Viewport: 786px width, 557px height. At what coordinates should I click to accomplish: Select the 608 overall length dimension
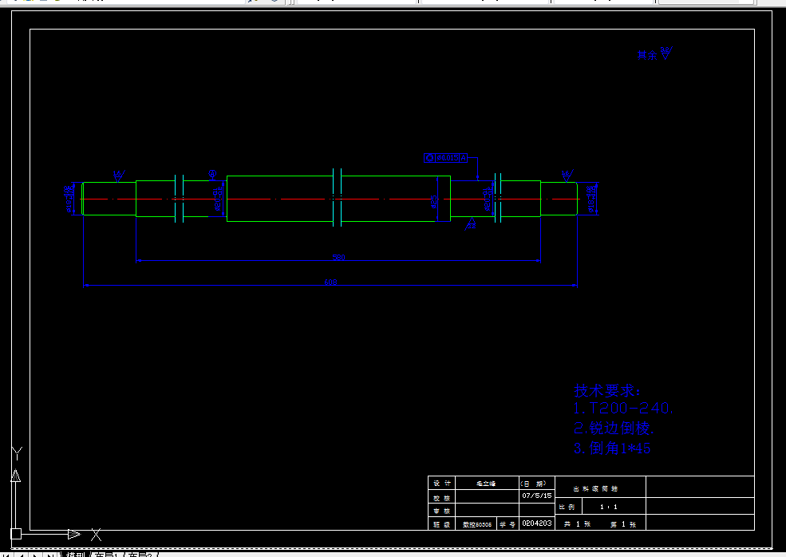point(330,282)
